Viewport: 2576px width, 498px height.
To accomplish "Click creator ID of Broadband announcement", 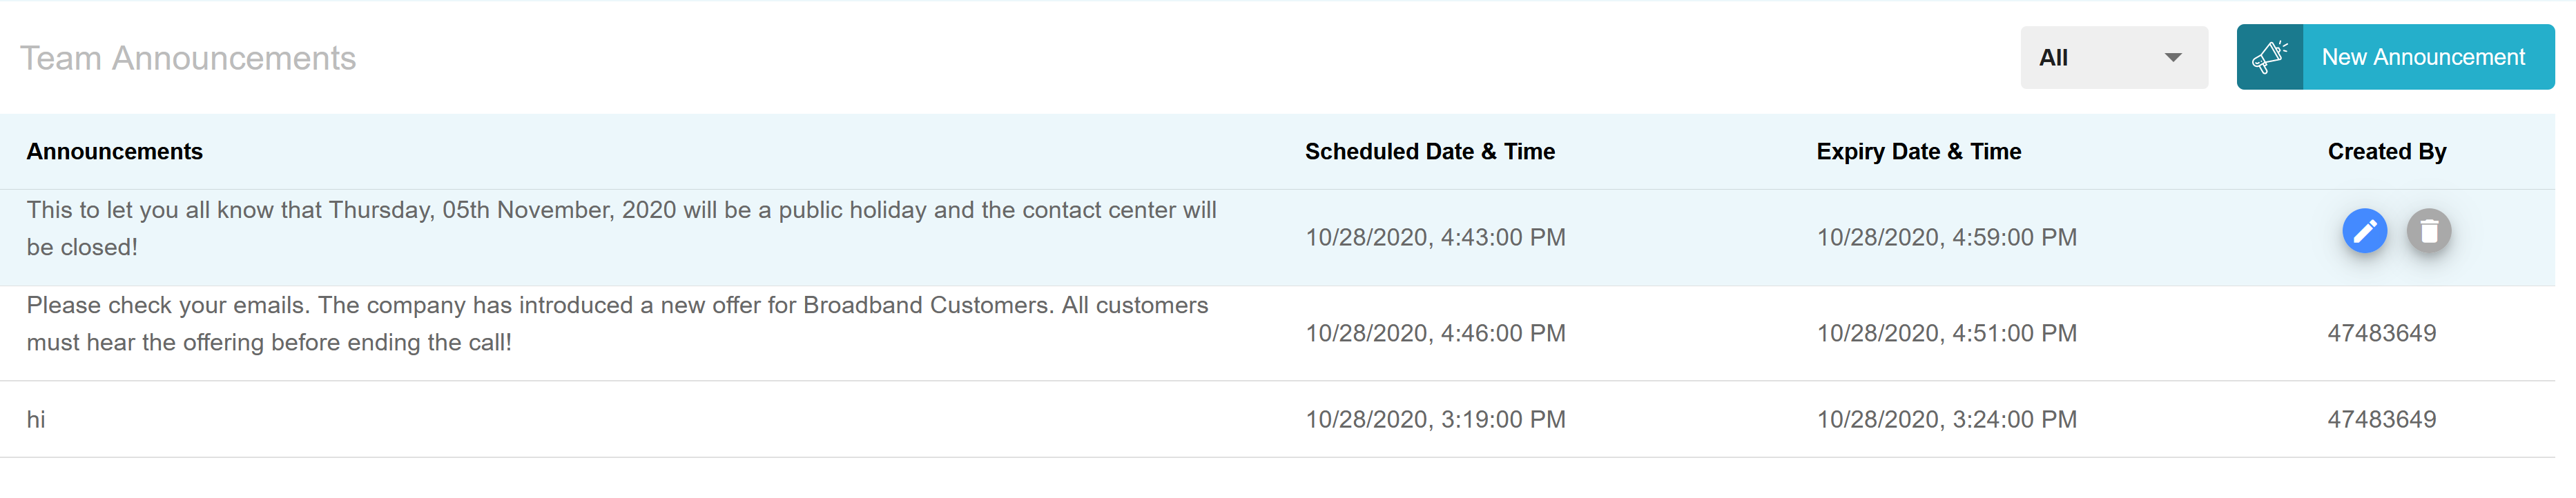I will tap(2381, 333).
